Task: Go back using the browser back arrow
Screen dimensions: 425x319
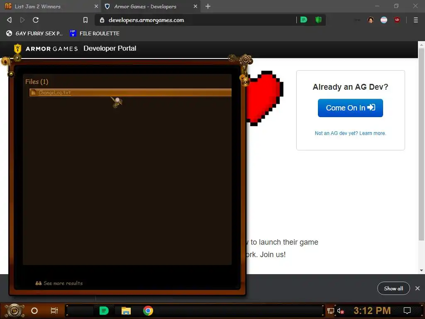Action: coord(9,20)
